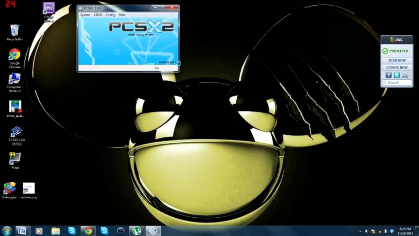Open Microsoft Word from the taskbar
The height and width of the screenshot is (236, 419).
point(22,231)
